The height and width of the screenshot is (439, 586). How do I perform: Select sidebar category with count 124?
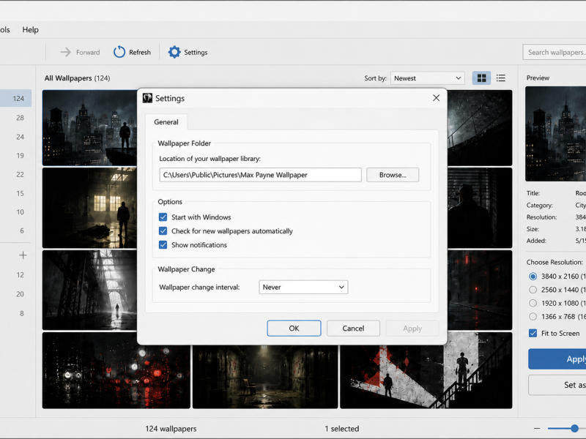pos(15,99)
